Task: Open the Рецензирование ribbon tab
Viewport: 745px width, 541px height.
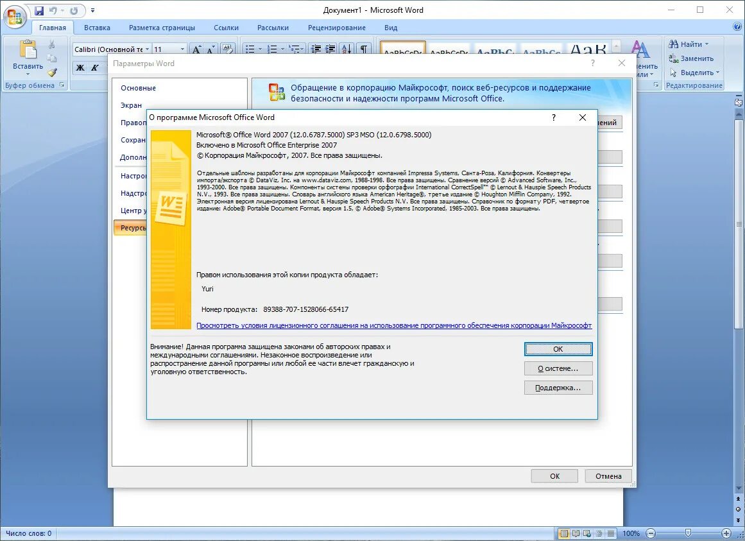Action: [336, 28]
